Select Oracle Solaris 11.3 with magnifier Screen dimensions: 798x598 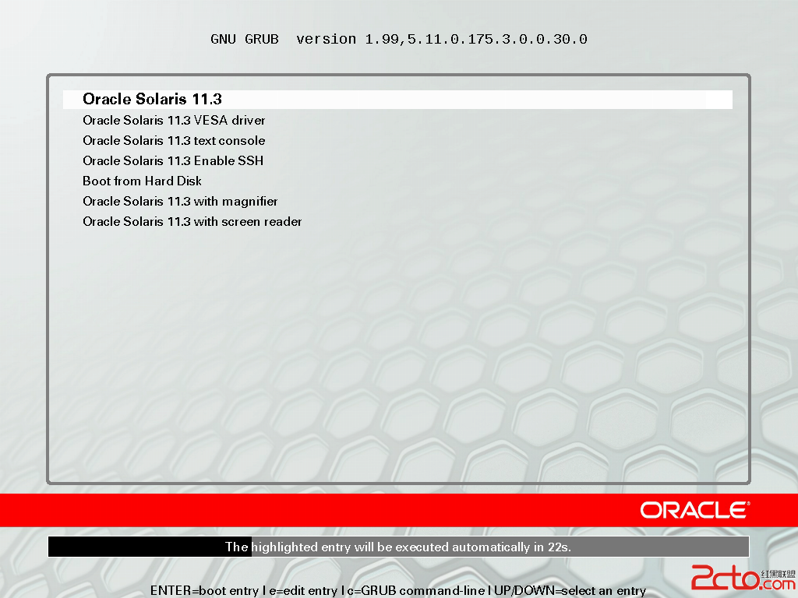pos(180,202)
